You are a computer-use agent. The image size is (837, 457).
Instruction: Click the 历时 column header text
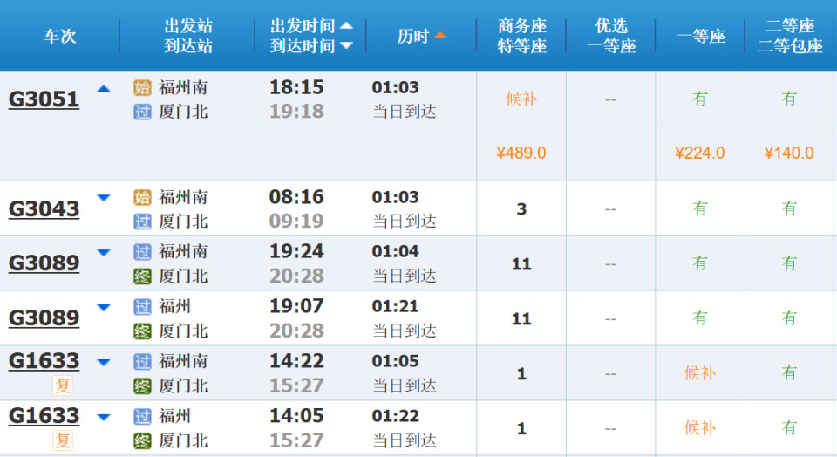tap(413, 36)
